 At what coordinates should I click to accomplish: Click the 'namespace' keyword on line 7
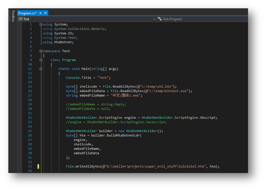51,51
